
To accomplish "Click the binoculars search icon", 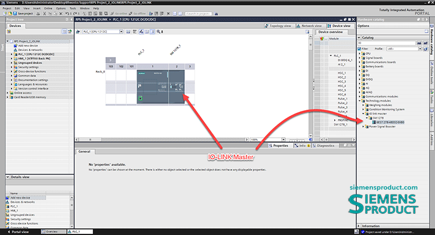I will 216,14.
